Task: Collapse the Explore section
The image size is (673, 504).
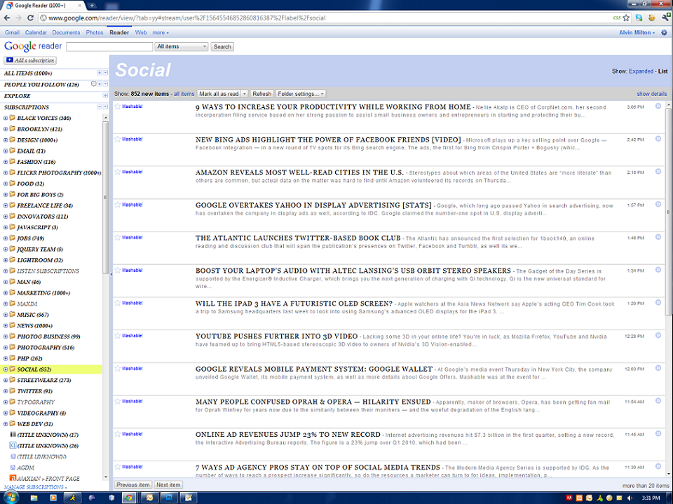Action: pos(105,95)
